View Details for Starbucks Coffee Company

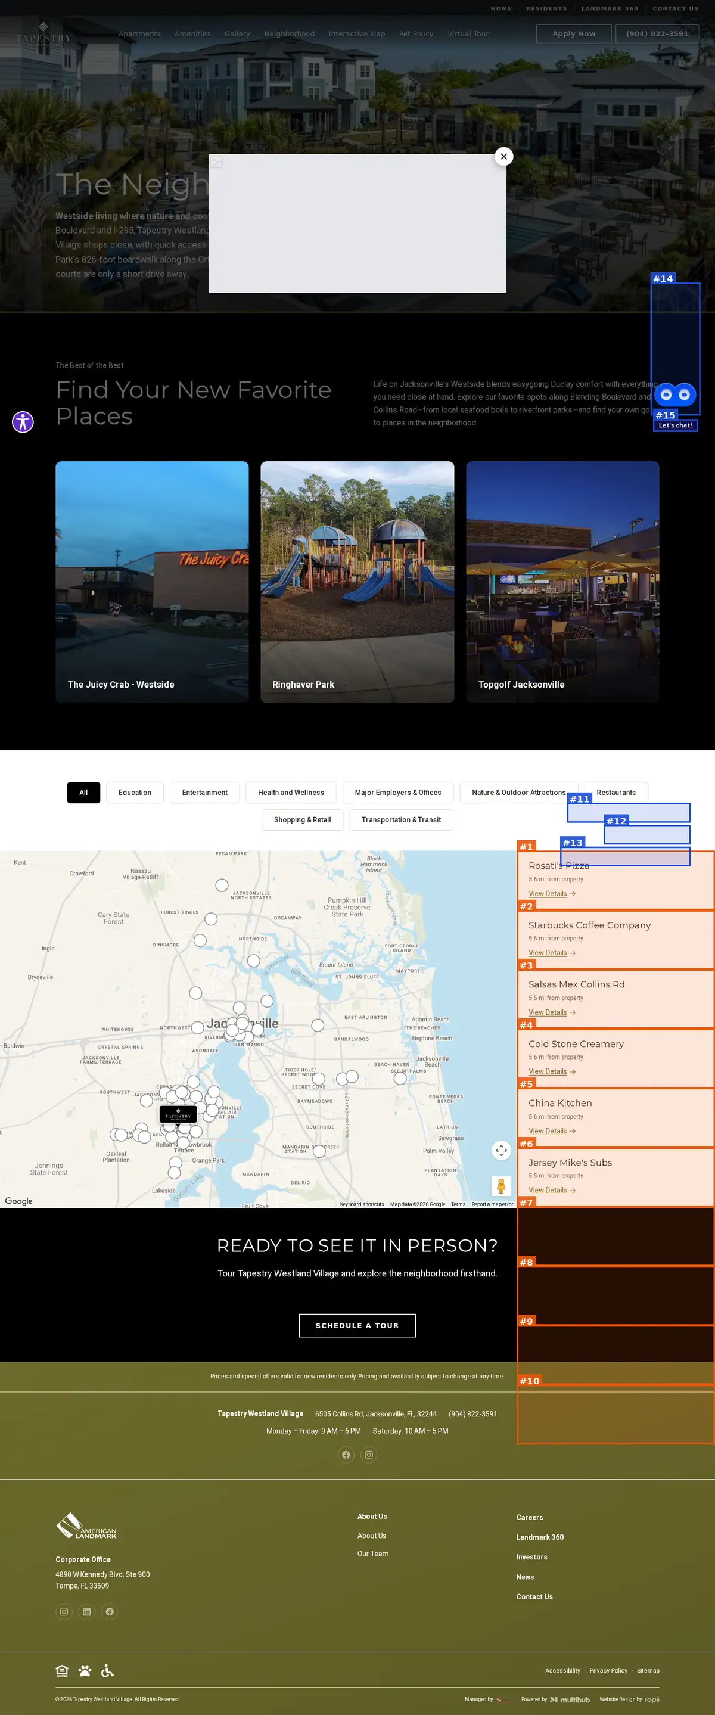[552, 953]
